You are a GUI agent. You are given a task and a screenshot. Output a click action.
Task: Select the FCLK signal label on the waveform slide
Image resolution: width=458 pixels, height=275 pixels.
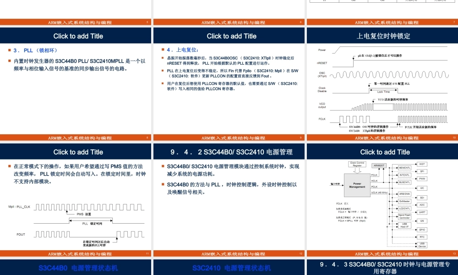tap(322, 118)
